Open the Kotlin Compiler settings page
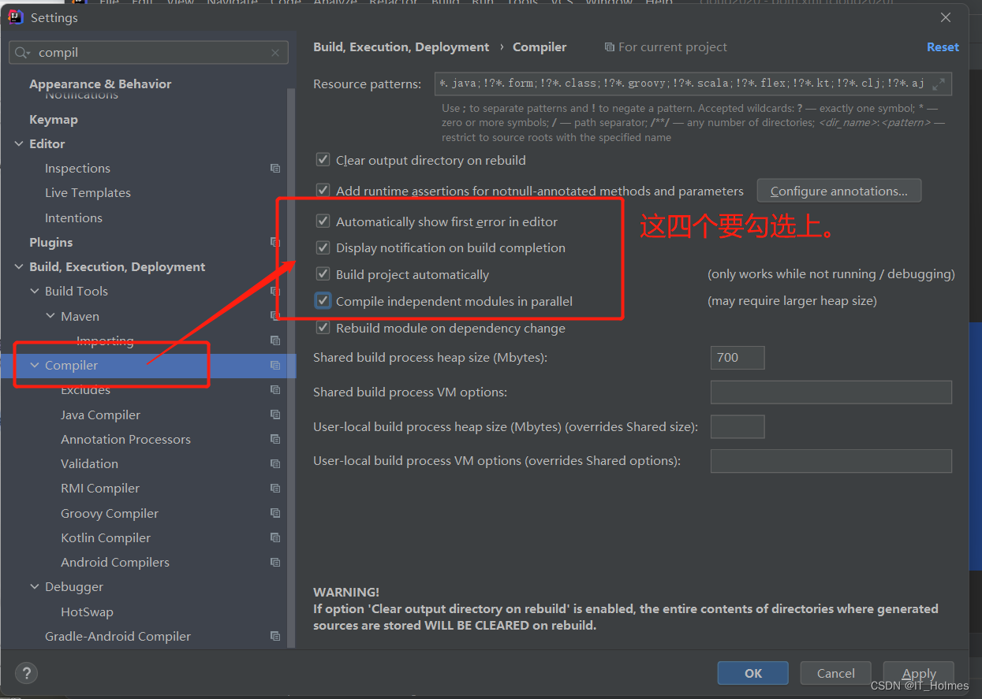This screenshot has height=699, width=982. tap(106, 537)
